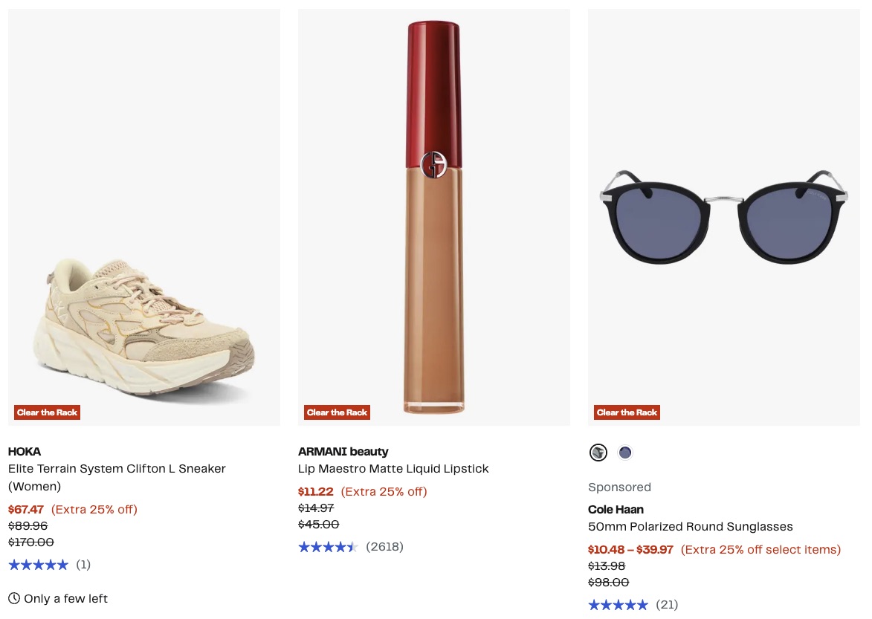This screenshot has height=619, width=872.
Task: Click the five-star rating for the HOKA sneaker
Action: tap(38, 564)
